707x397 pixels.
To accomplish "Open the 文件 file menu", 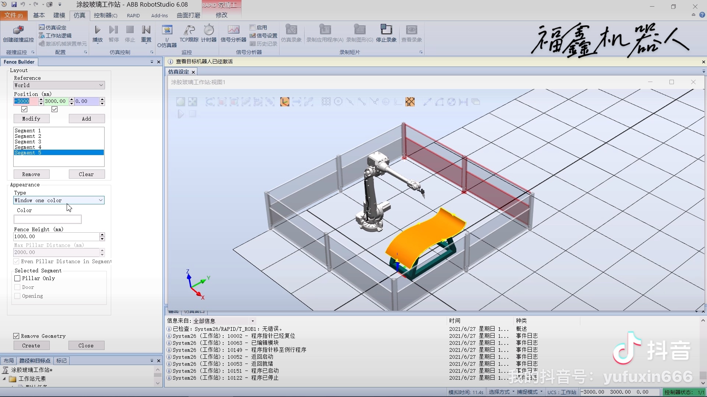I will tap(14, 15).
